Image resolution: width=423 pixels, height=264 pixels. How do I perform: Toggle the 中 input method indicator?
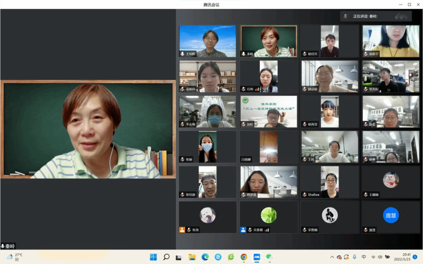pyautogui.click(x=364, y=257)
